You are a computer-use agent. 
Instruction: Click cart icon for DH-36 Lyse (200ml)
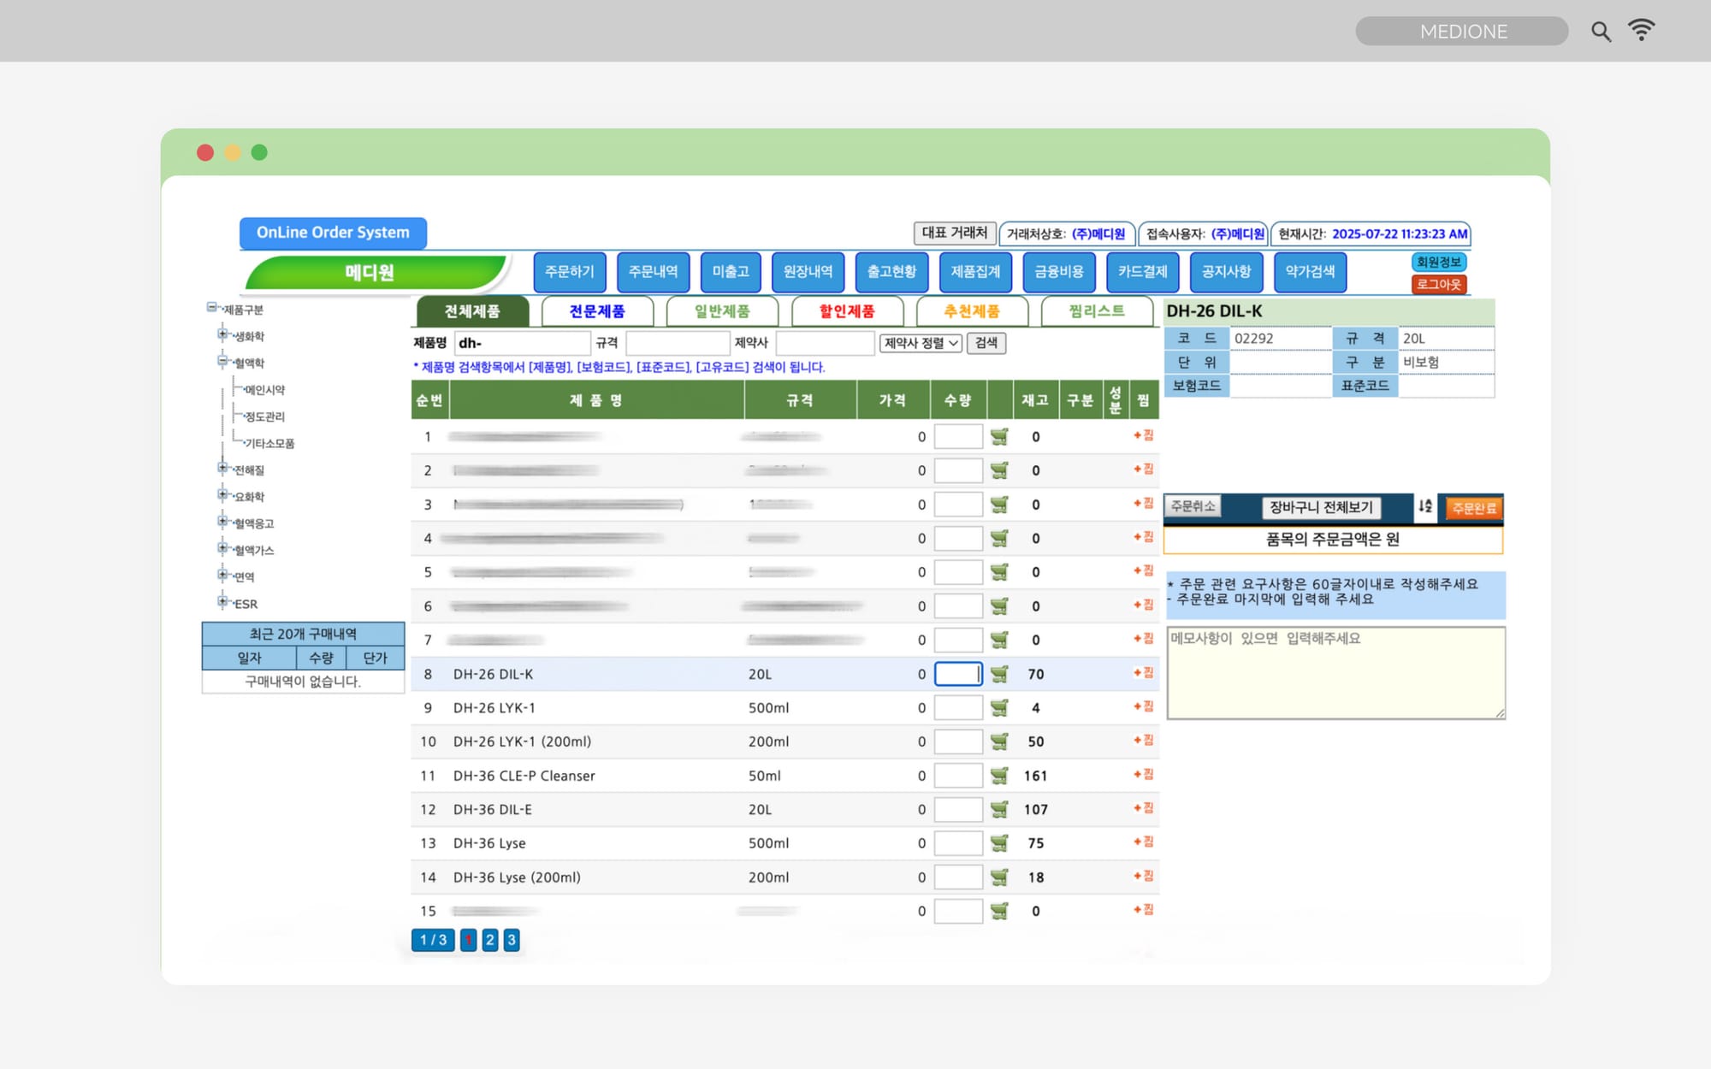click(x=998, y=877)
